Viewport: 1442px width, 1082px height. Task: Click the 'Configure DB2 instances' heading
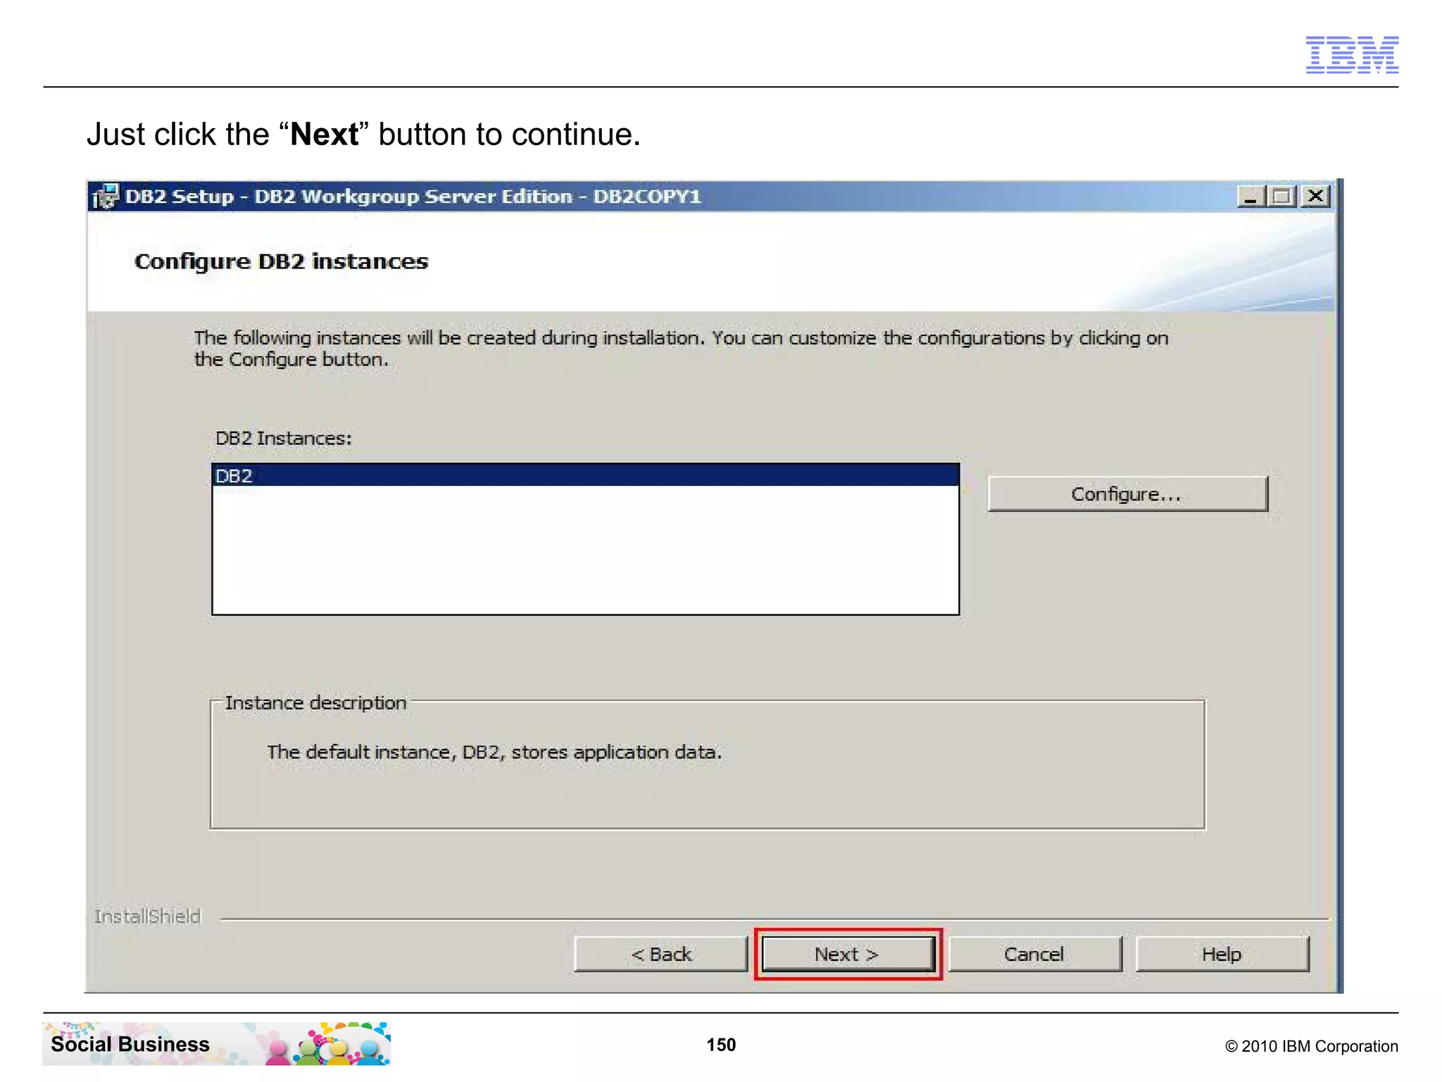[281, 261]
